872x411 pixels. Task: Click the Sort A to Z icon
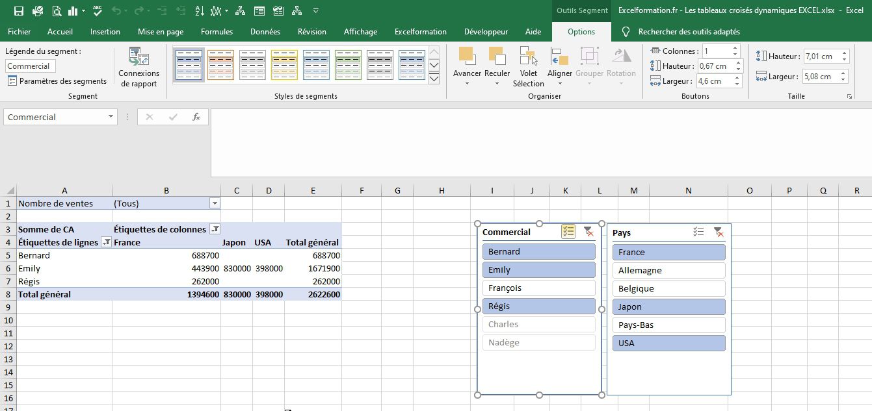[199, 10]
